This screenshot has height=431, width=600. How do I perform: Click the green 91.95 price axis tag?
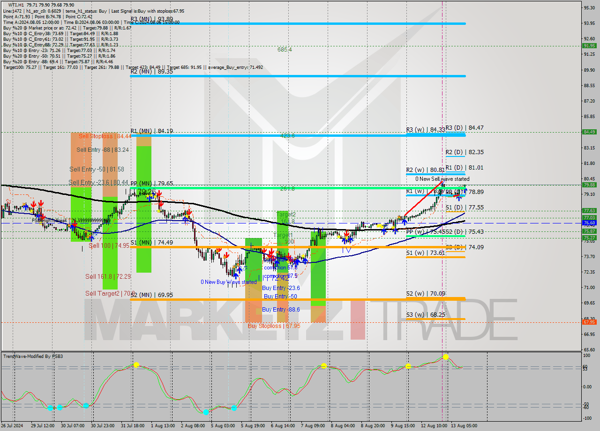589,45
